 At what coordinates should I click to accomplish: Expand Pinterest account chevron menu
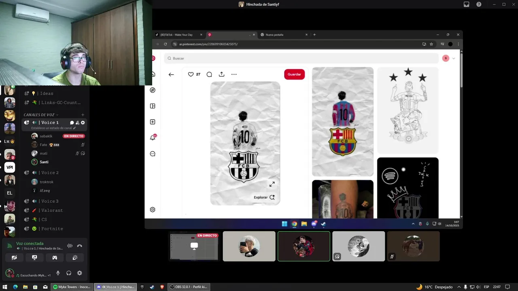coord(453,58)
